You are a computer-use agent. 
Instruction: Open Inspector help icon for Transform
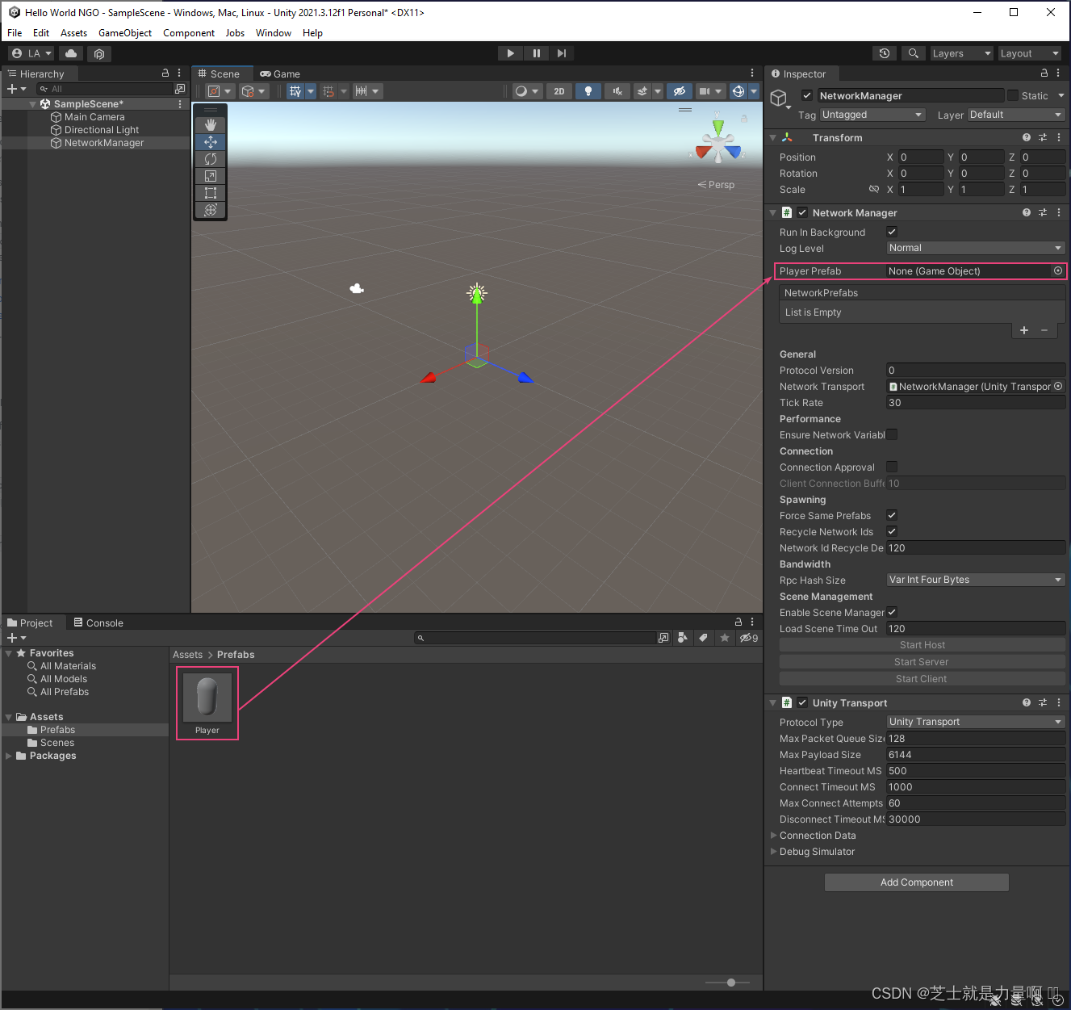[x=1027, y=138]
